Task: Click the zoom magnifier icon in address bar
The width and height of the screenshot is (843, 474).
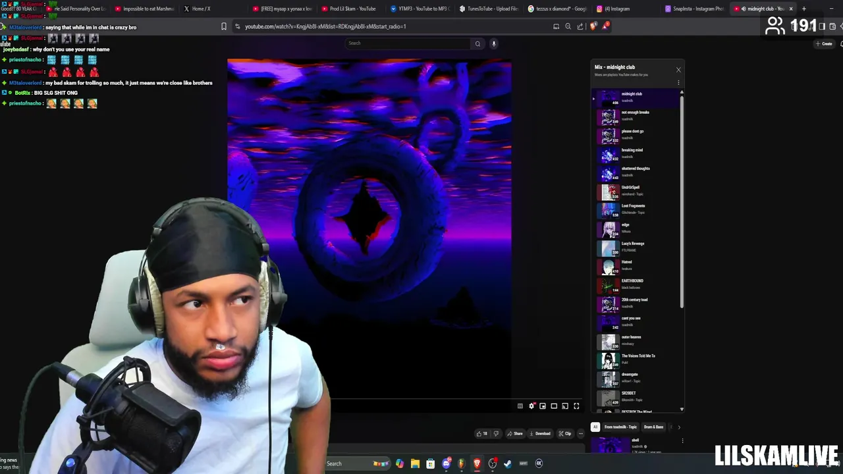Action: click(568, 26)
